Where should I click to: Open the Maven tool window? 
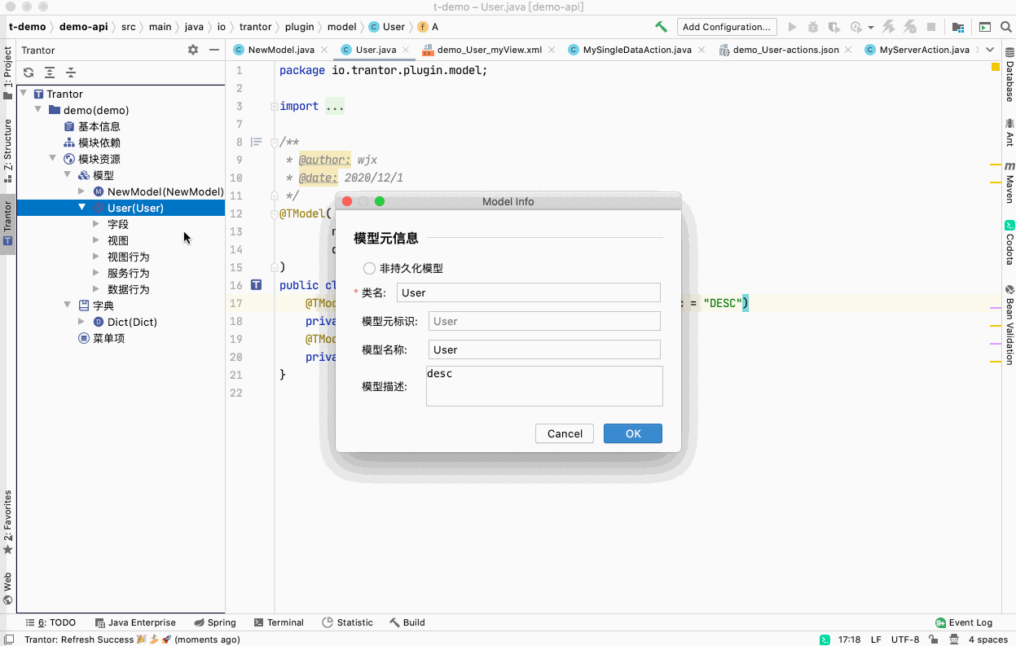point(1009,183)
